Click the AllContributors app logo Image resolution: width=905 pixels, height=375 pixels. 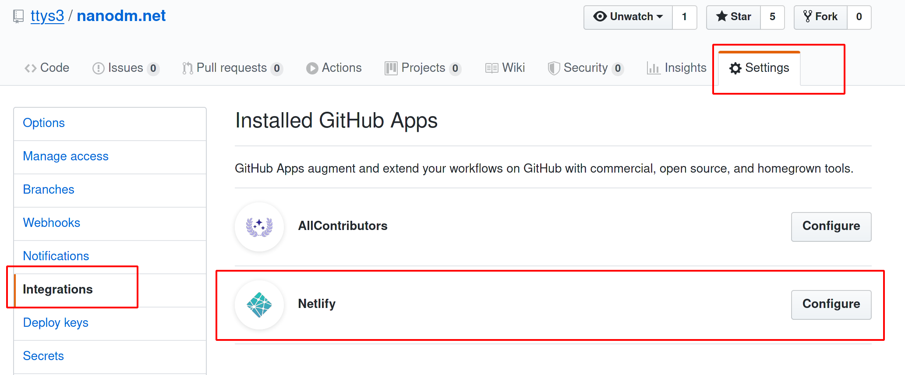pyautogui.click(x=259, y=226)
